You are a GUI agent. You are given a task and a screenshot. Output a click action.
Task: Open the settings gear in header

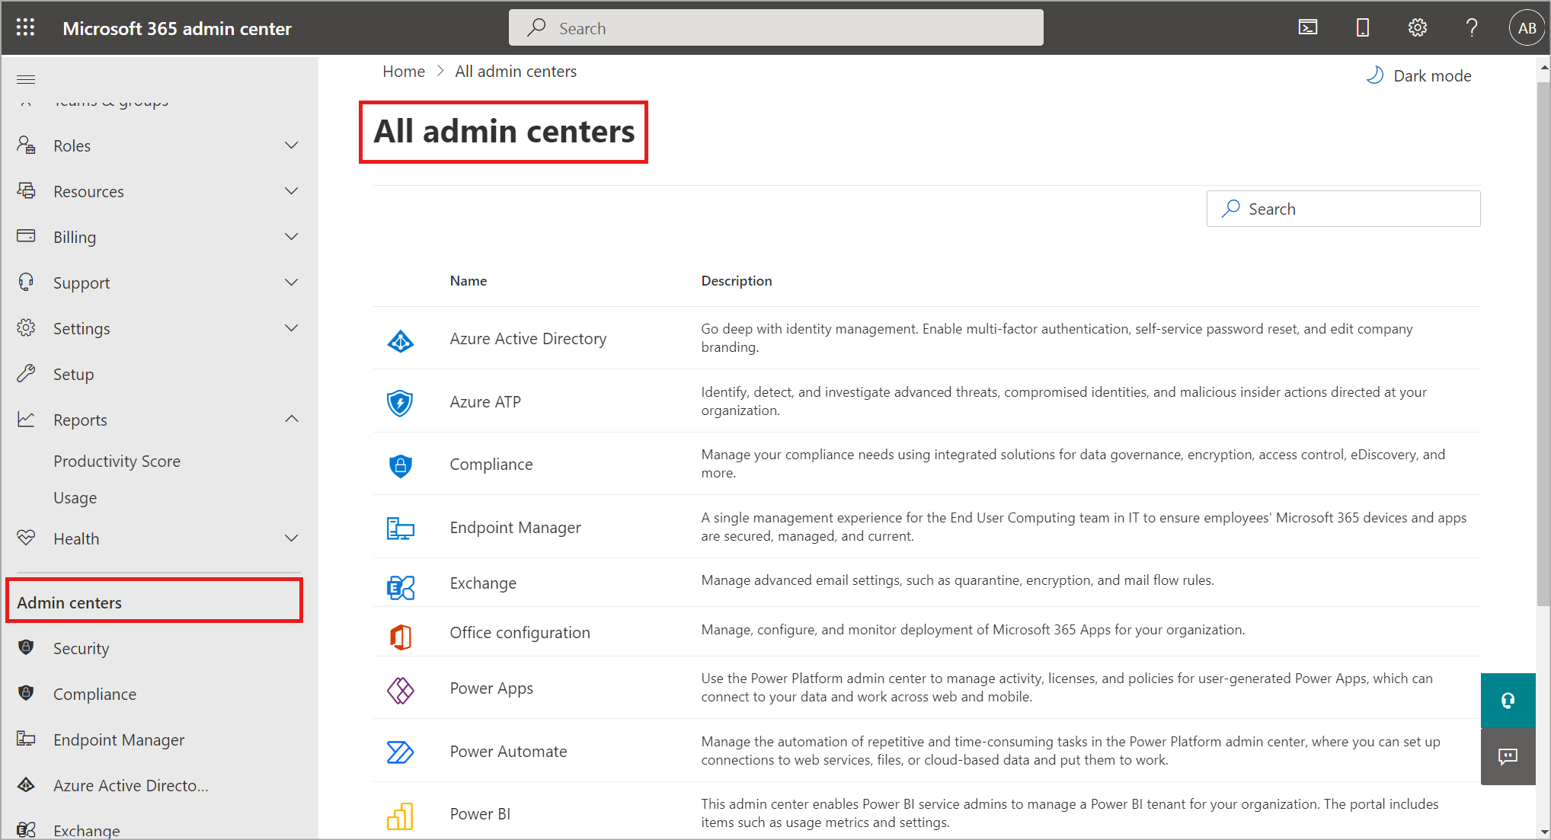click(1418, 28)
